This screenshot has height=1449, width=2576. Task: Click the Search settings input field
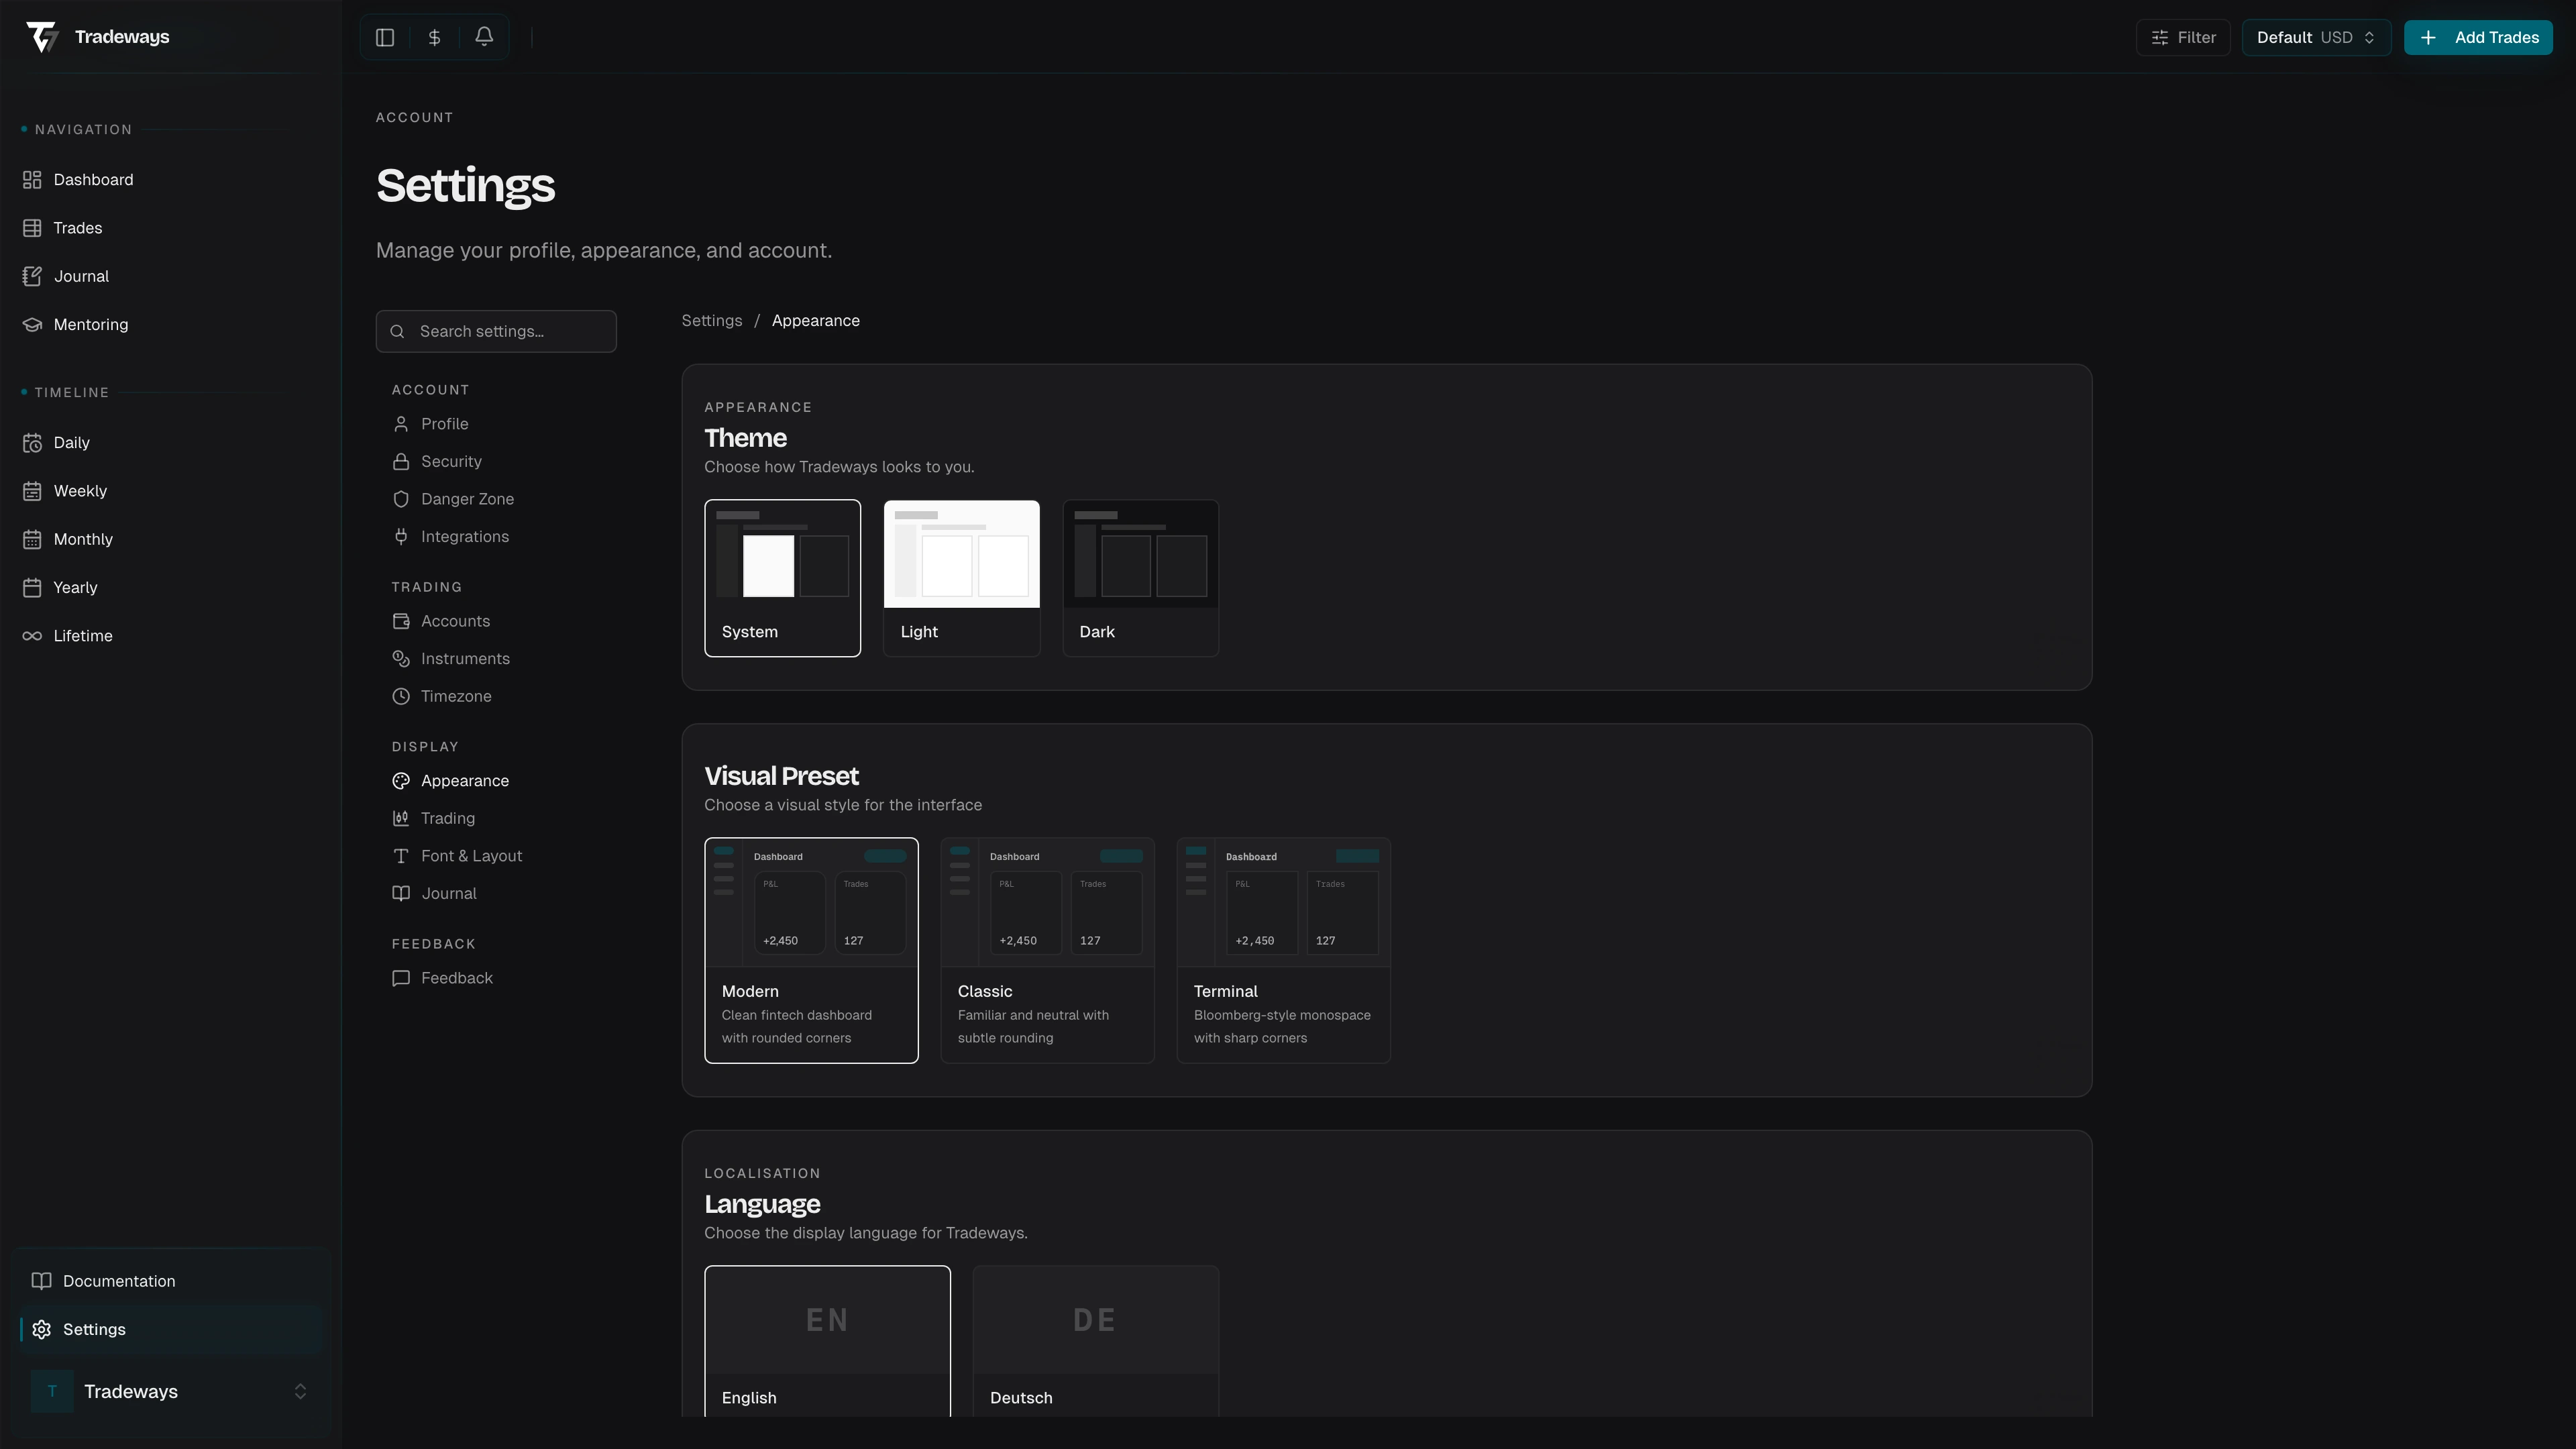(496, 331)
